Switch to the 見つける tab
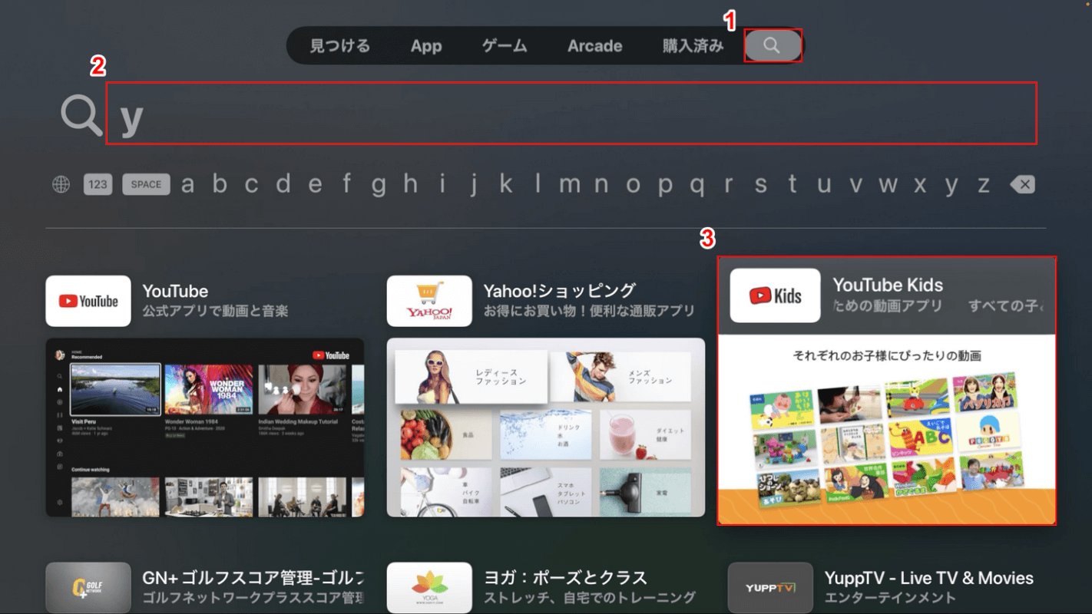 (340, 46)
